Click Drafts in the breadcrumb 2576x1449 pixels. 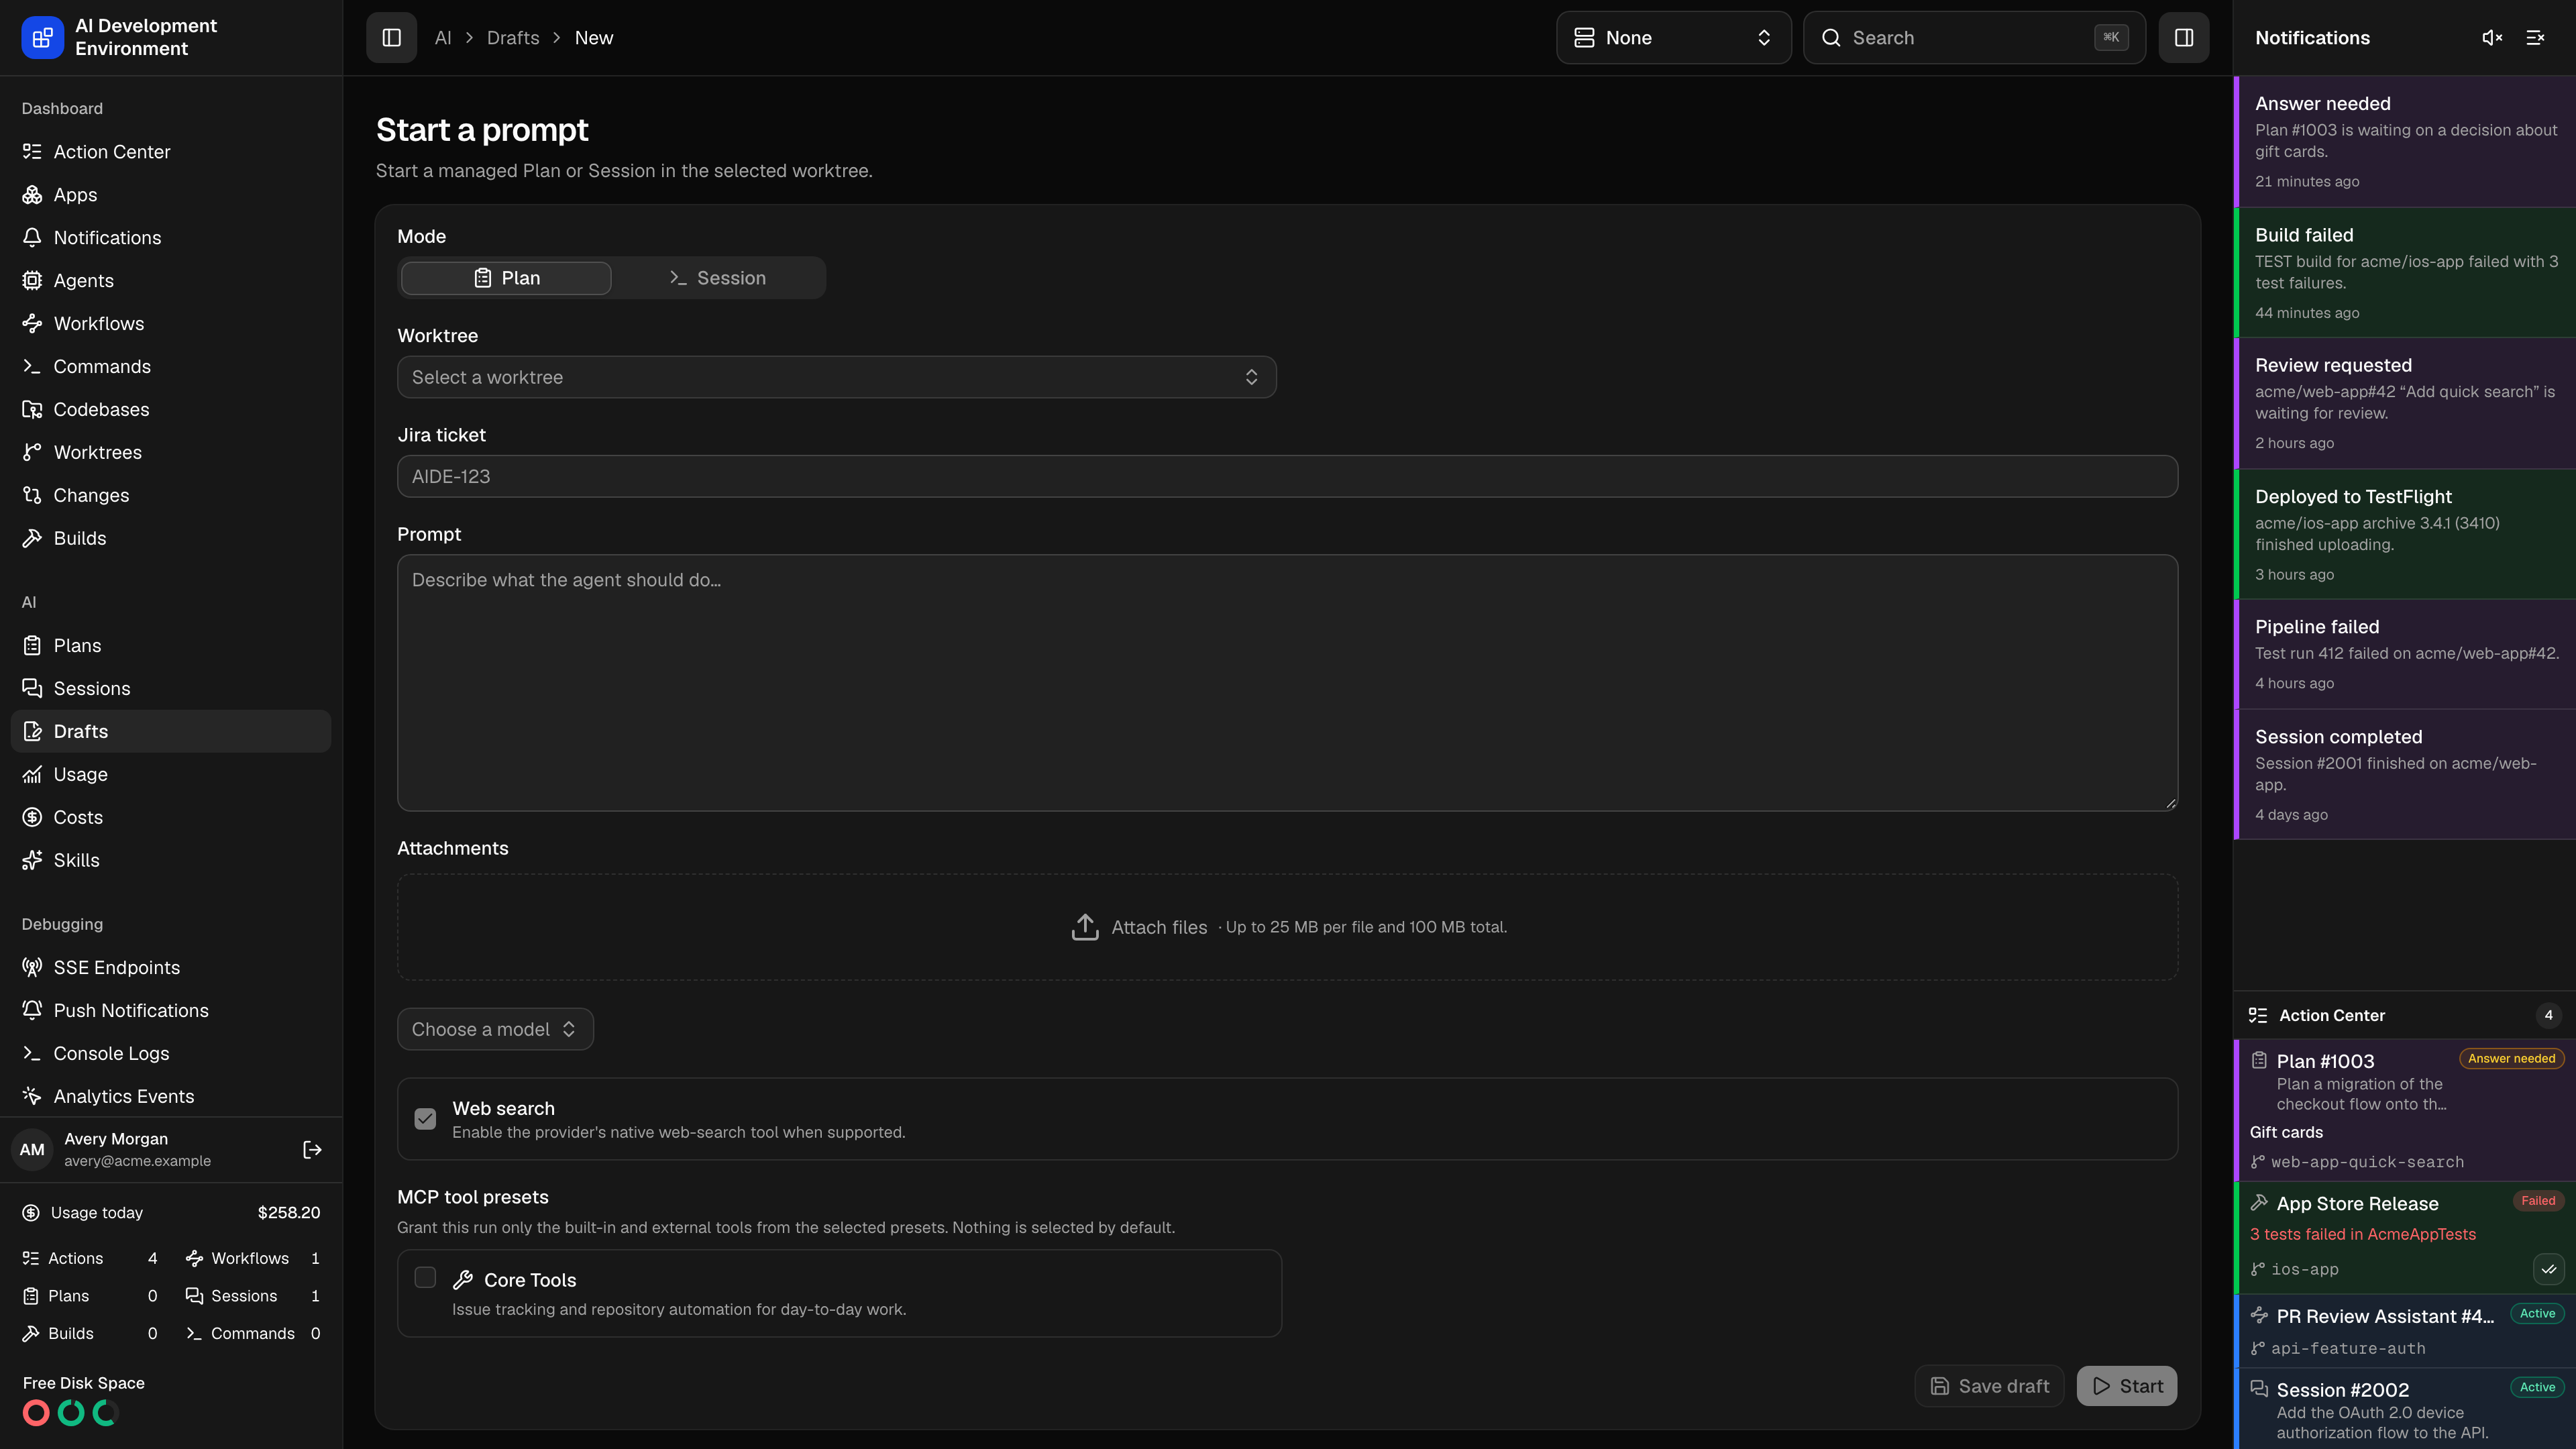513,38
